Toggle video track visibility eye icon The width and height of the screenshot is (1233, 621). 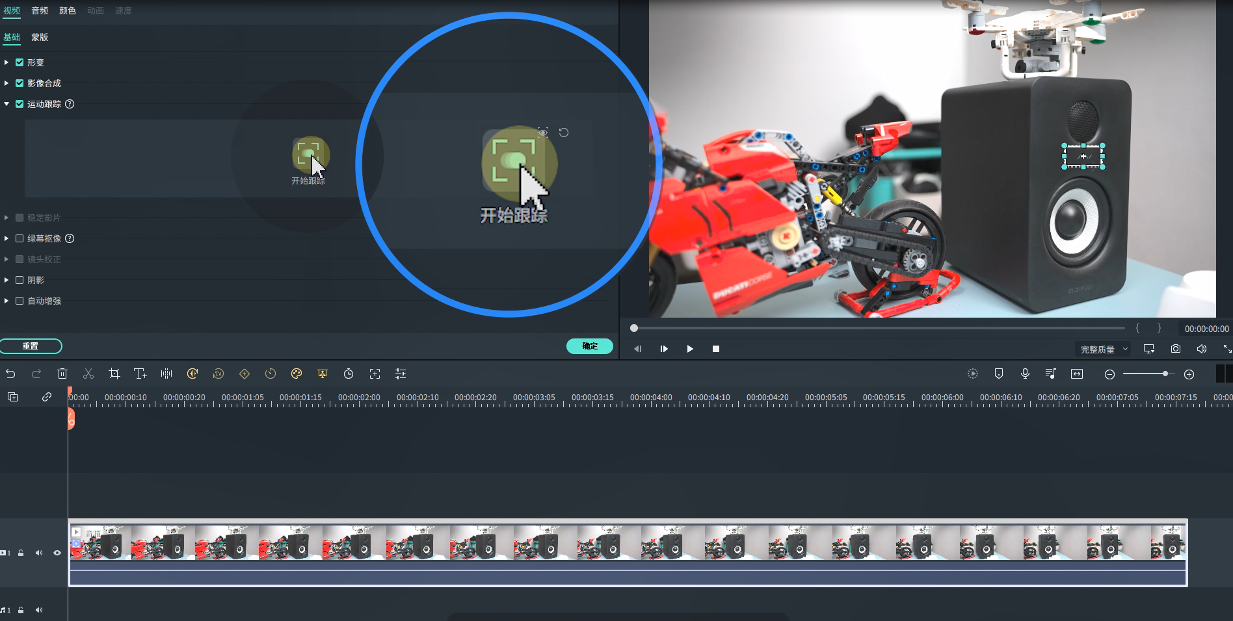pos(57,553)
